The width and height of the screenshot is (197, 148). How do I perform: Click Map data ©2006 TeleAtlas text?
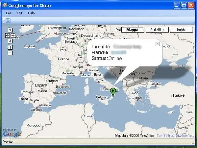tap(134, 136)
